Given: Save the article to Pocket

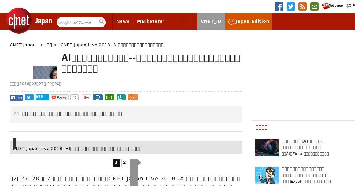Looking at the screenshot, I should (60, 97).
